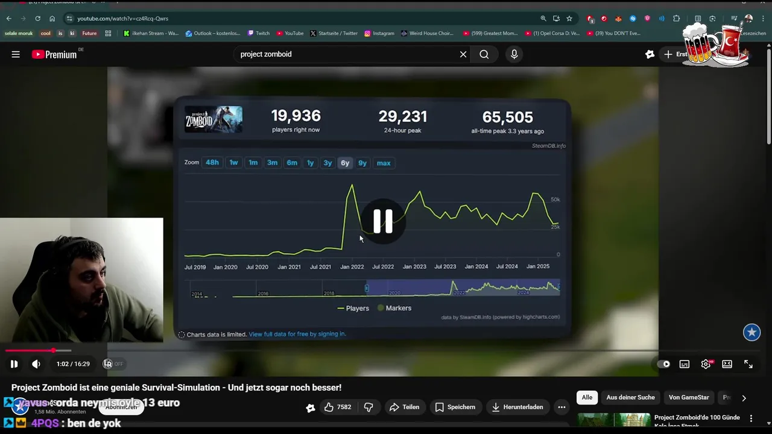The image size is (772, 434).
Task: Open the 'ki' bookmark folder
Action: click(72, 33)
